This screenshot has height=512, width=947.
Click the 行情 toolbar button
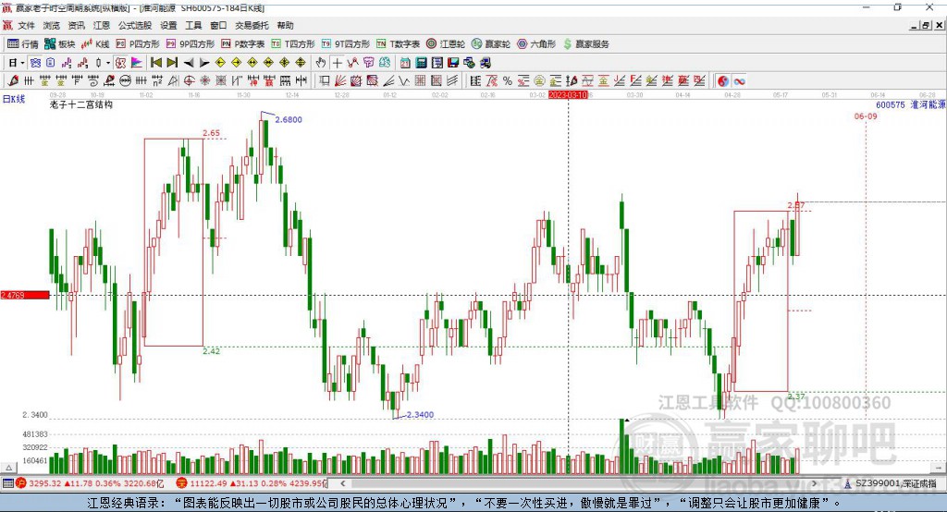click(x=23, y=44)
